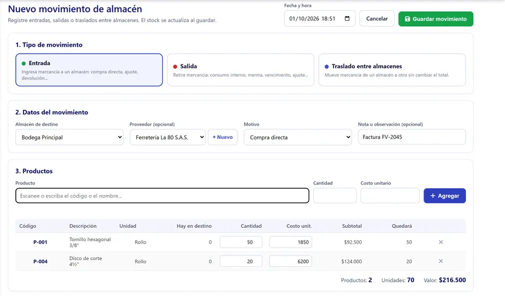Open the calendar picker in date field

pyautogui.click(x=347, y=19)
